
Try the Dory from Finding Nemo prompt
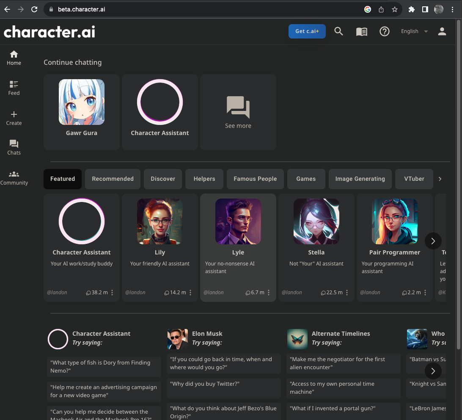[104, 367]
